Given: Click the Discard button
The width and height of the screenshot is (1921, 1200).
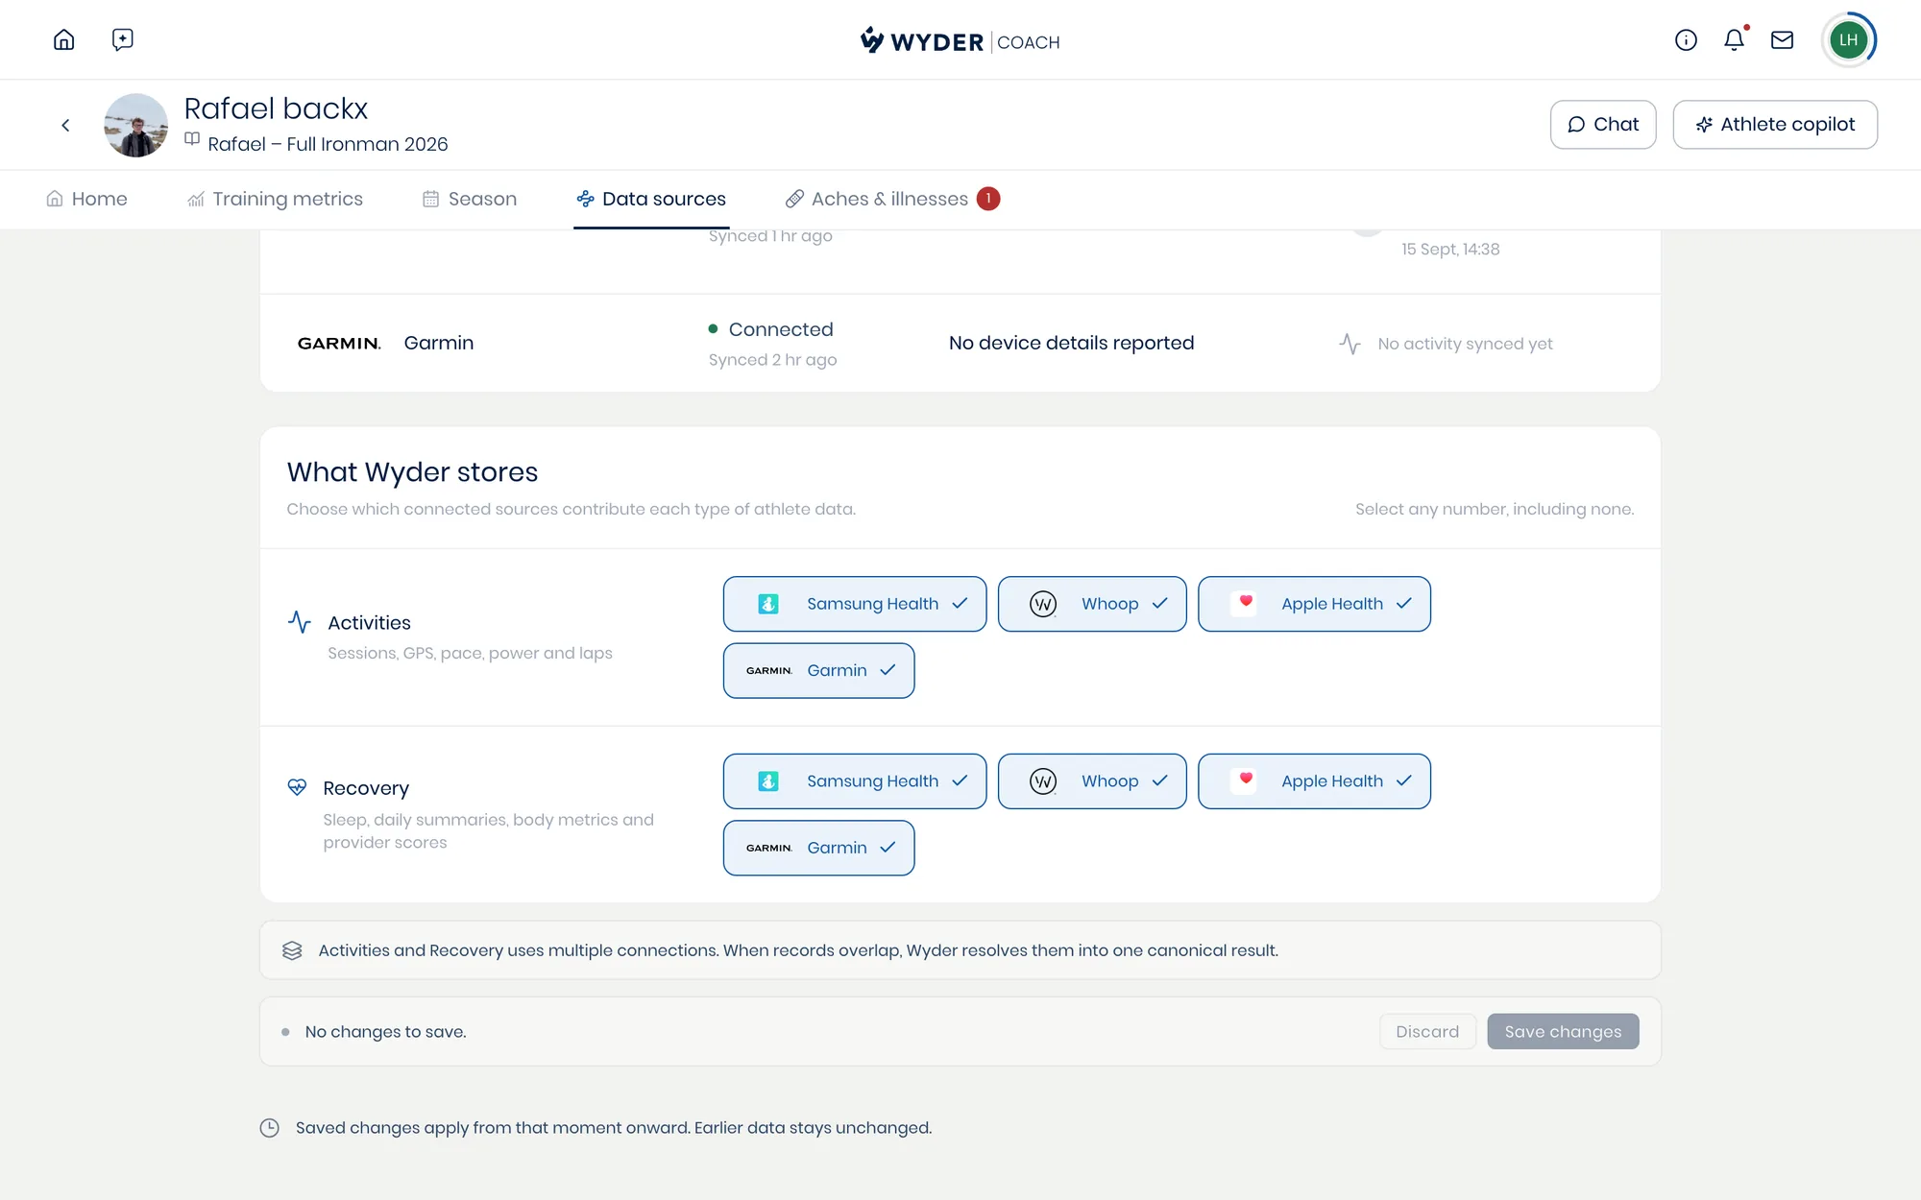Looking at the screenshot, I should tap(1427, 1032).
